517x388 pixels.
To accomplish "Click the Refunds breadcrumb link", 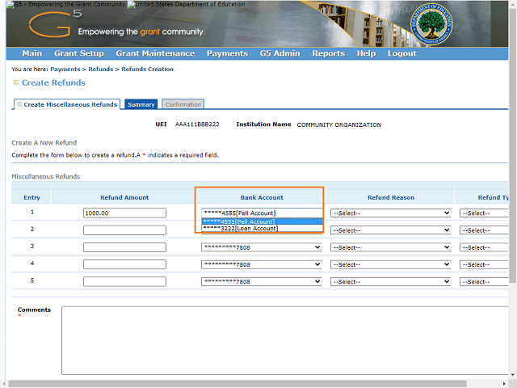I will [101, 70].
